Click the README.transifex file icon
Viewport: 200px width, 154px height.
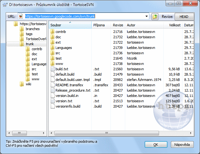click(53, 85)
